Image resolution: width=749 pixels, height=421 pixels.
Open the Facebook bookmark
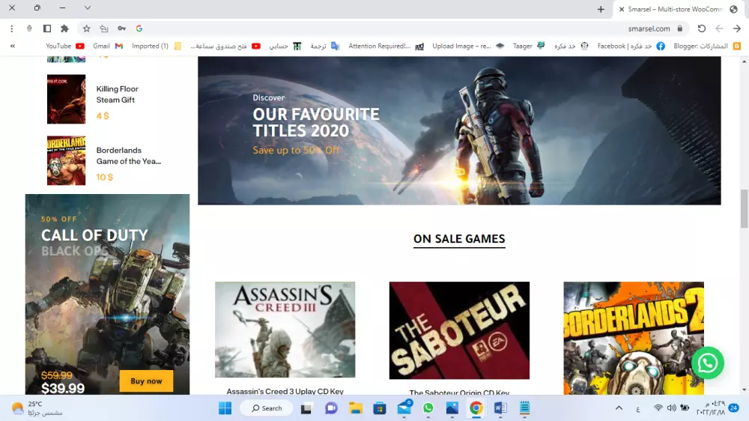[x=631, y=46]
